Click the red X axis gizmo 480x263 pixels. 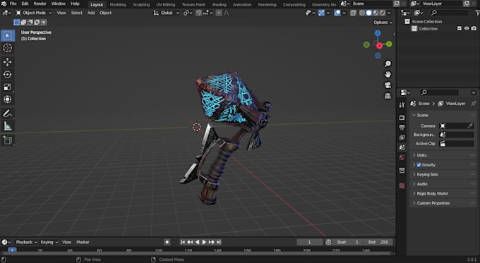tap(379, 46)
